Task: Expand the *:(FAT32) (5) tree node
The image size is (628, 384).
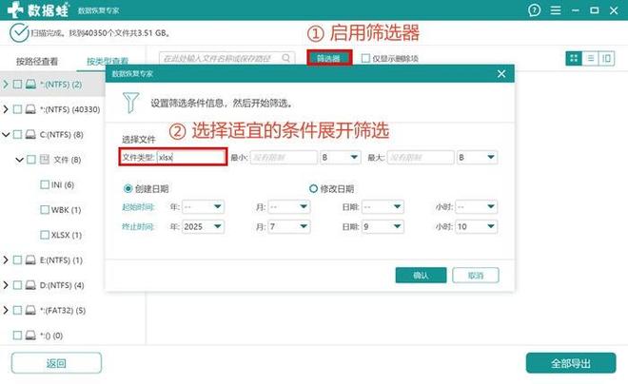Action: coord(6,310)
